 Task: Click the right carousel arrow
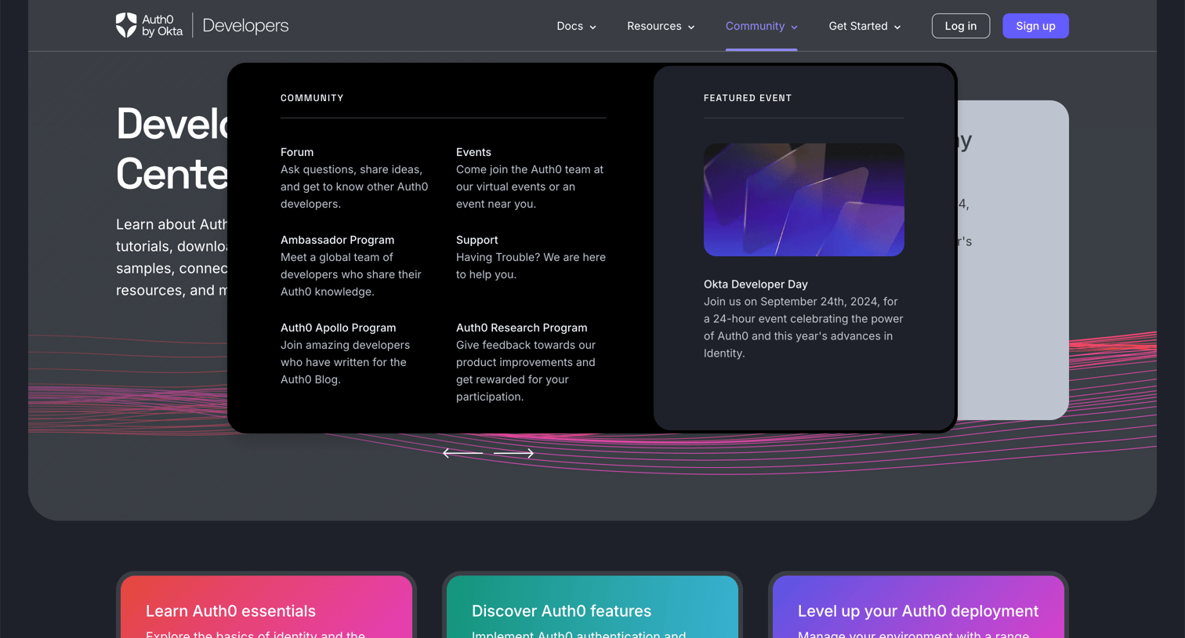click(514, 453)
